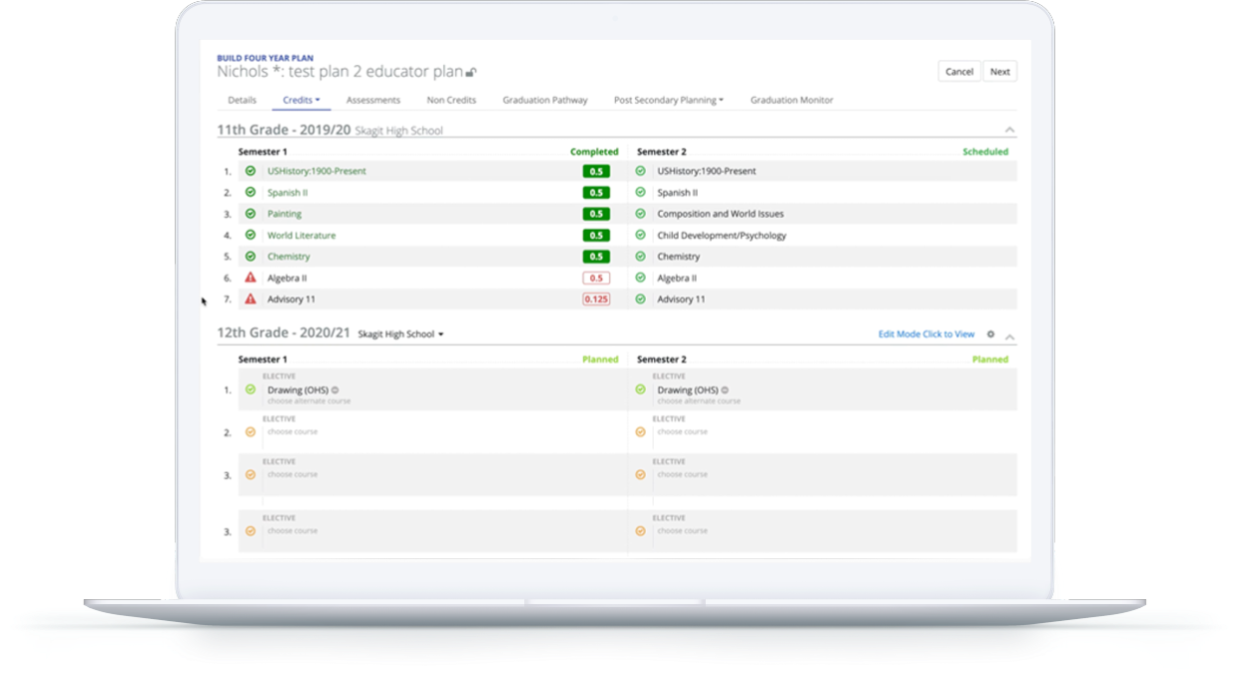Viewport: 1239px width, 682px height.
Task: Open the 12th Grade settings gear icon
Action: 988,334
